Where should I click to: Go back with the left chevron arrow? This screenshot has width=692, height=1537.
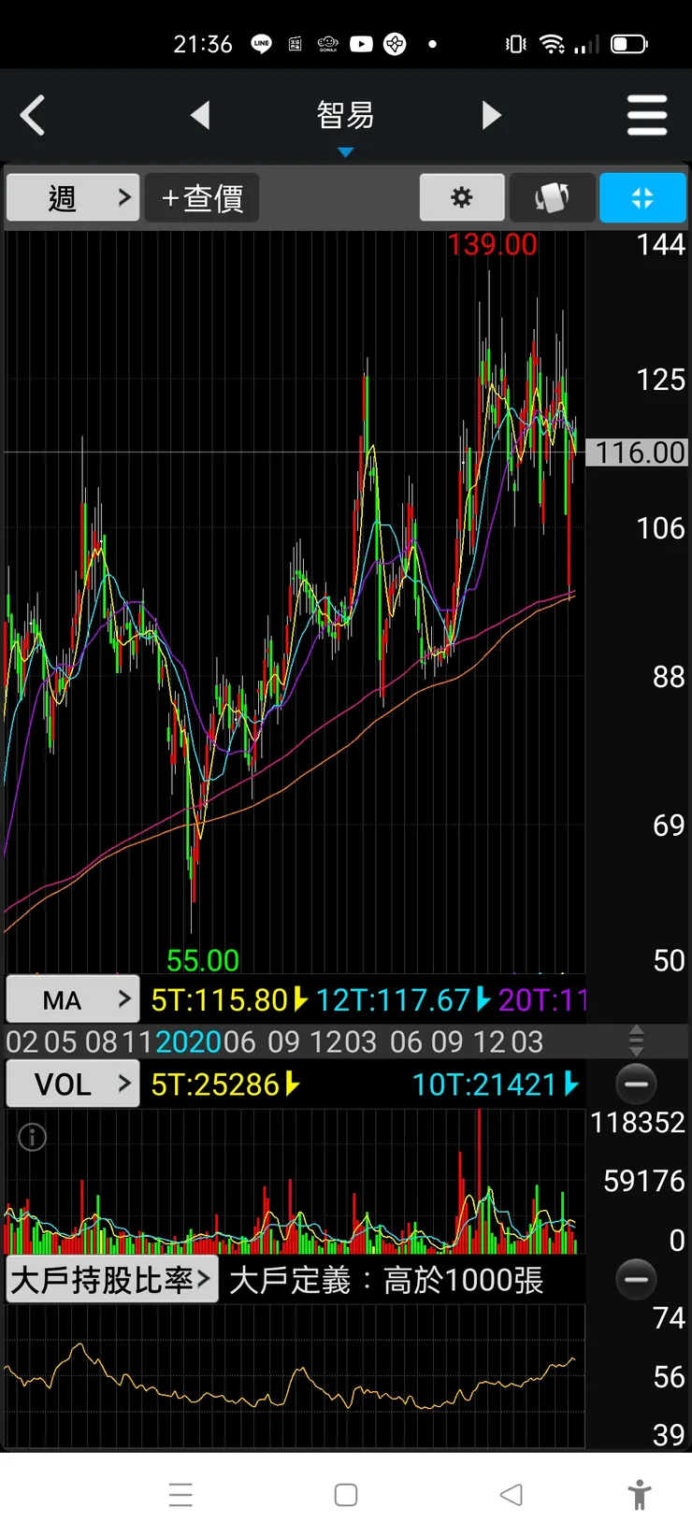[33, 116]
